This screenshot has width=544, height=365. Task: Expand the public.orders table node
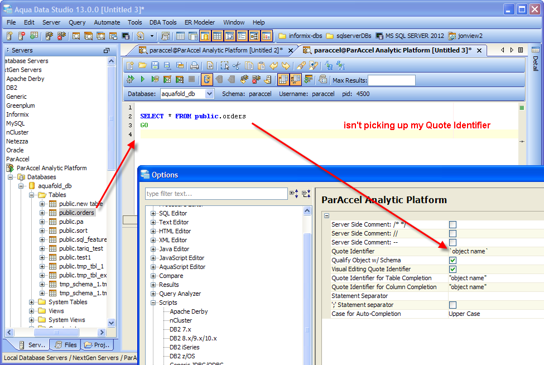tap(42, 213)
